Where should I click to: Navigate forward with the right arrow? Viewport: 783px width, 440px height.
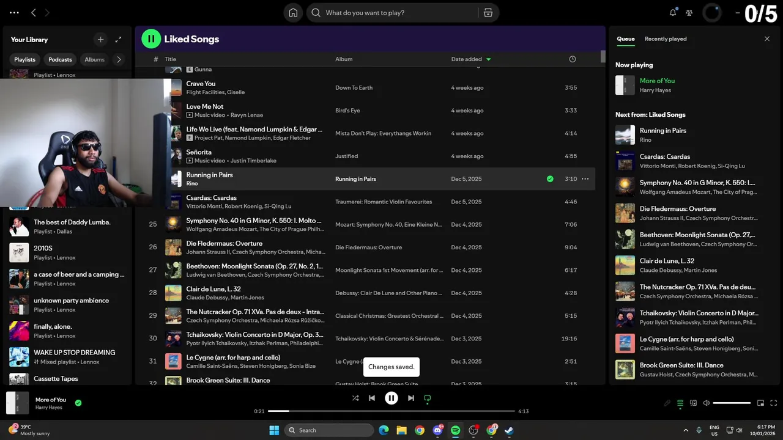47,12
